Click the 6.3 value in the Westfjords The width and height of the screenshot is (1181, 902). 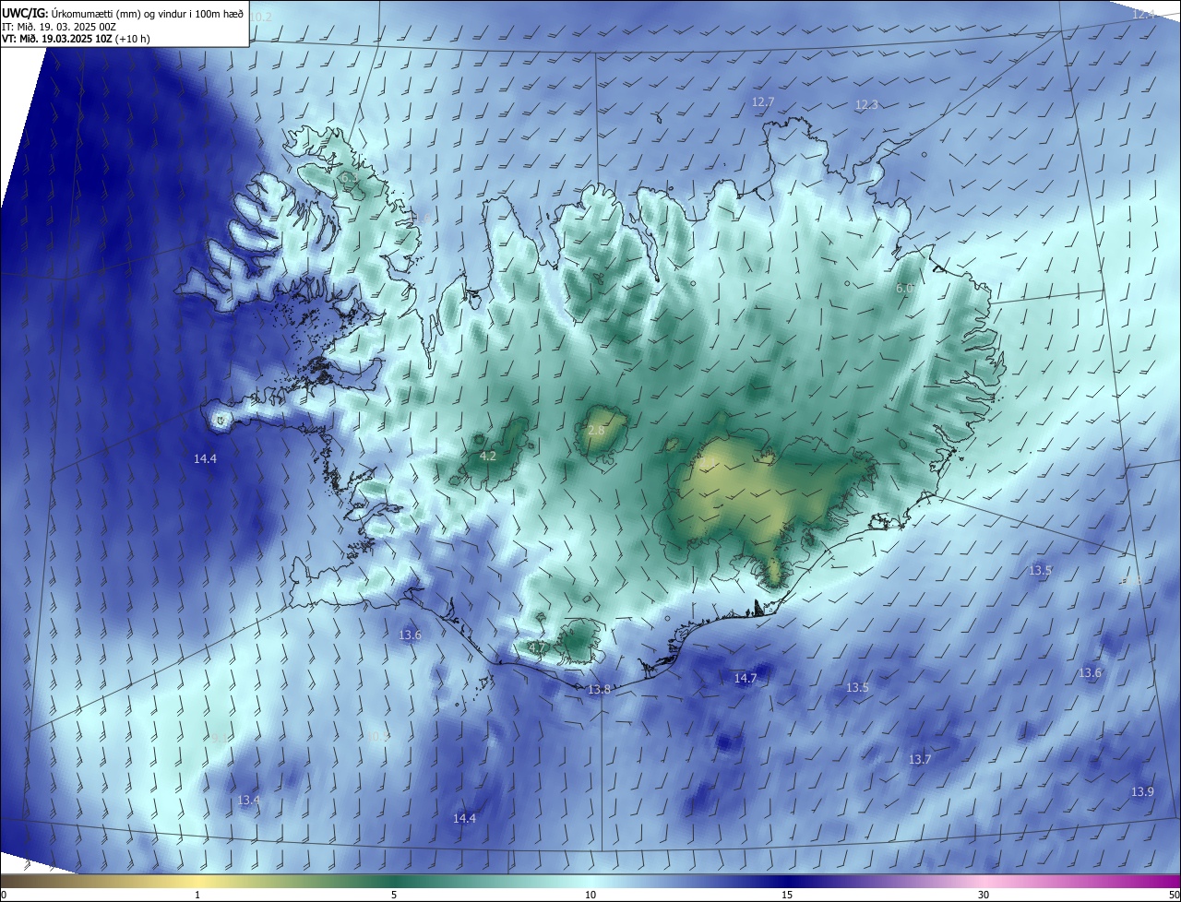tap(348, 177)
